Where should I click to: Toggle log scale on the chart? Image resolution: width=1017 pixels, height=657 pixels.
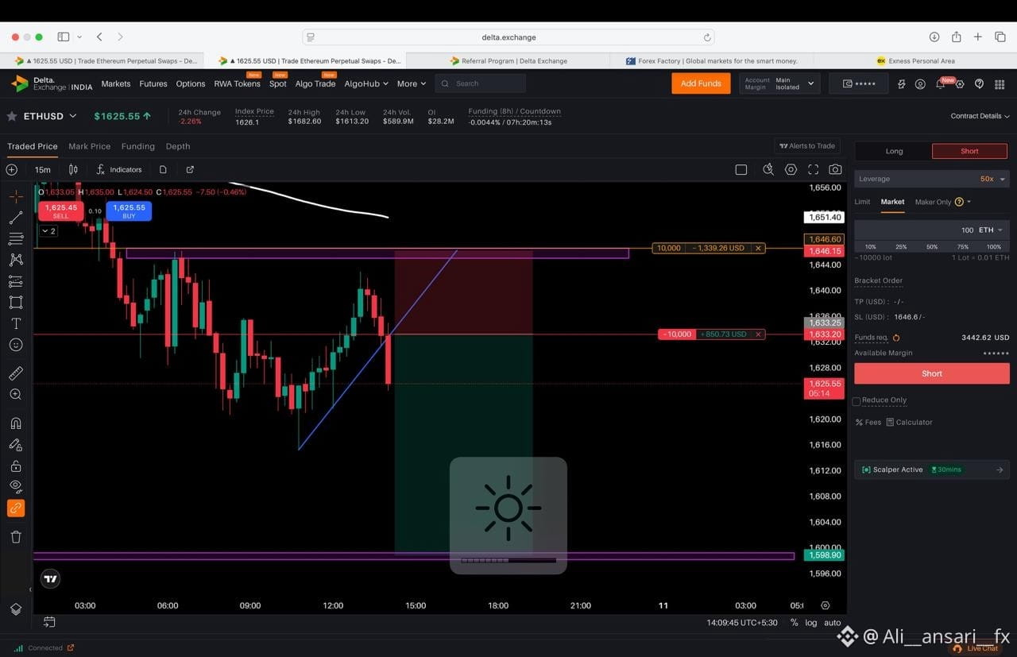(x=810, y=623)
